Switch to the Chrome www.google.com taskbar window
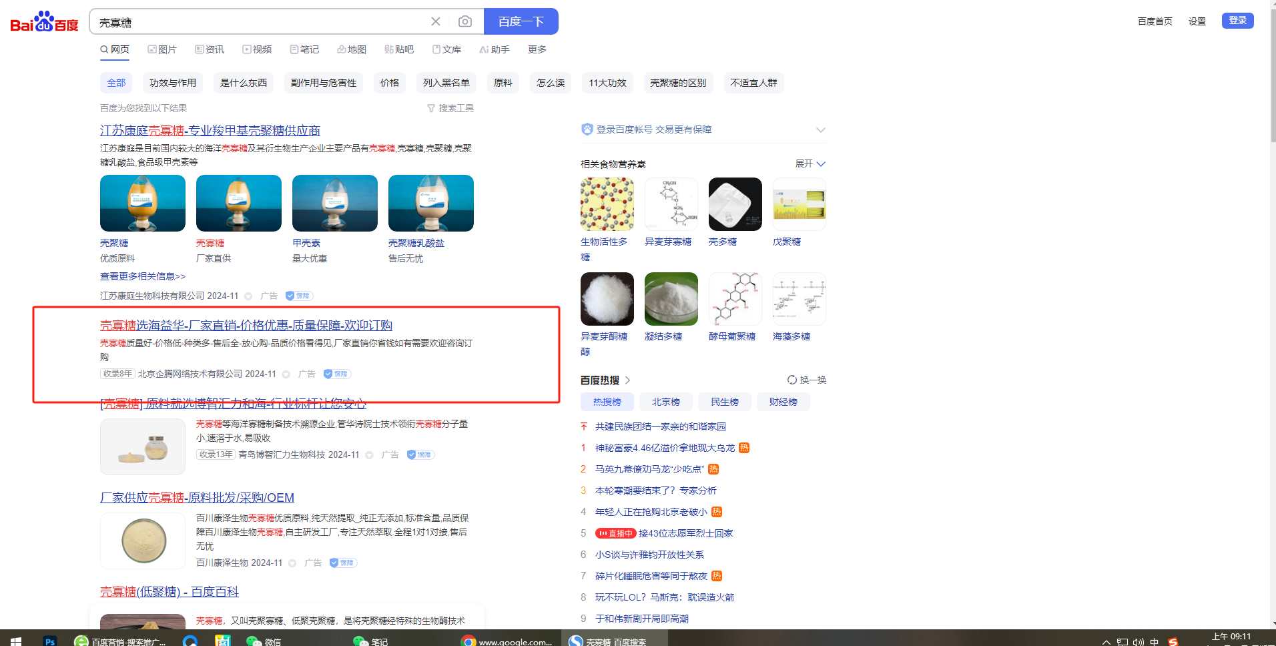The height and width of the screenshot is (646, 1276). coord(507,641)
